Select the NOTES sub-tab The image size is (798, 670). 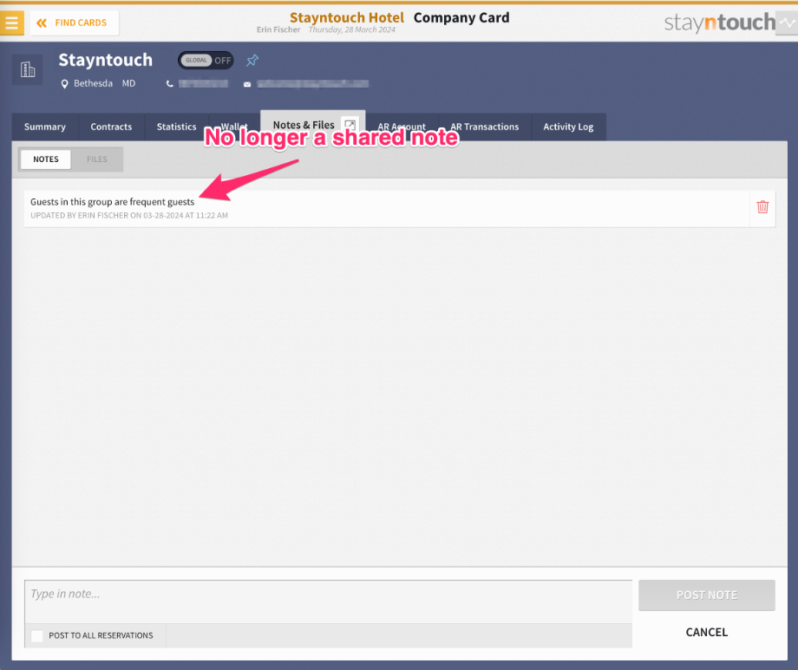click(46, 159)
